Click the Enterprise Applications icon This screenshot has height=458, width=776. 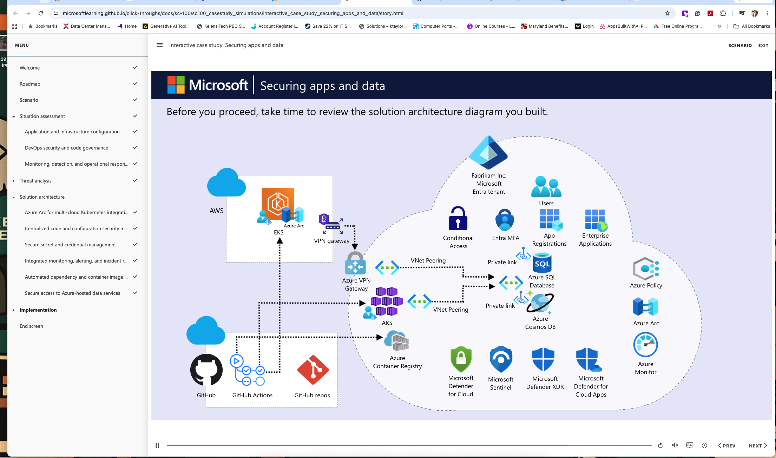coord(596,220)
